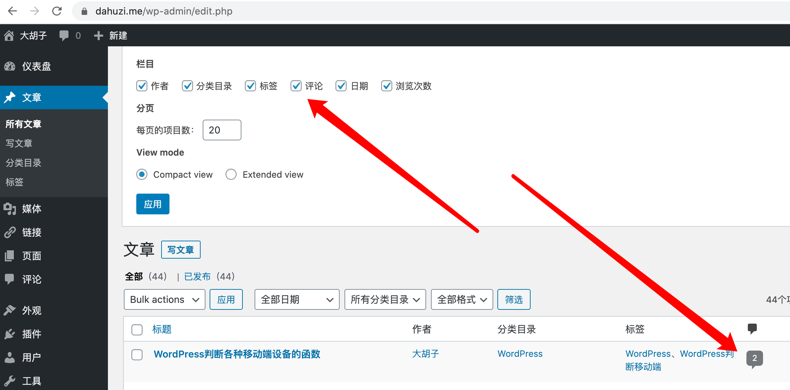Click the browser reload icon
The height and width of the screenshot is (390, 790).
tap(57, 11)
